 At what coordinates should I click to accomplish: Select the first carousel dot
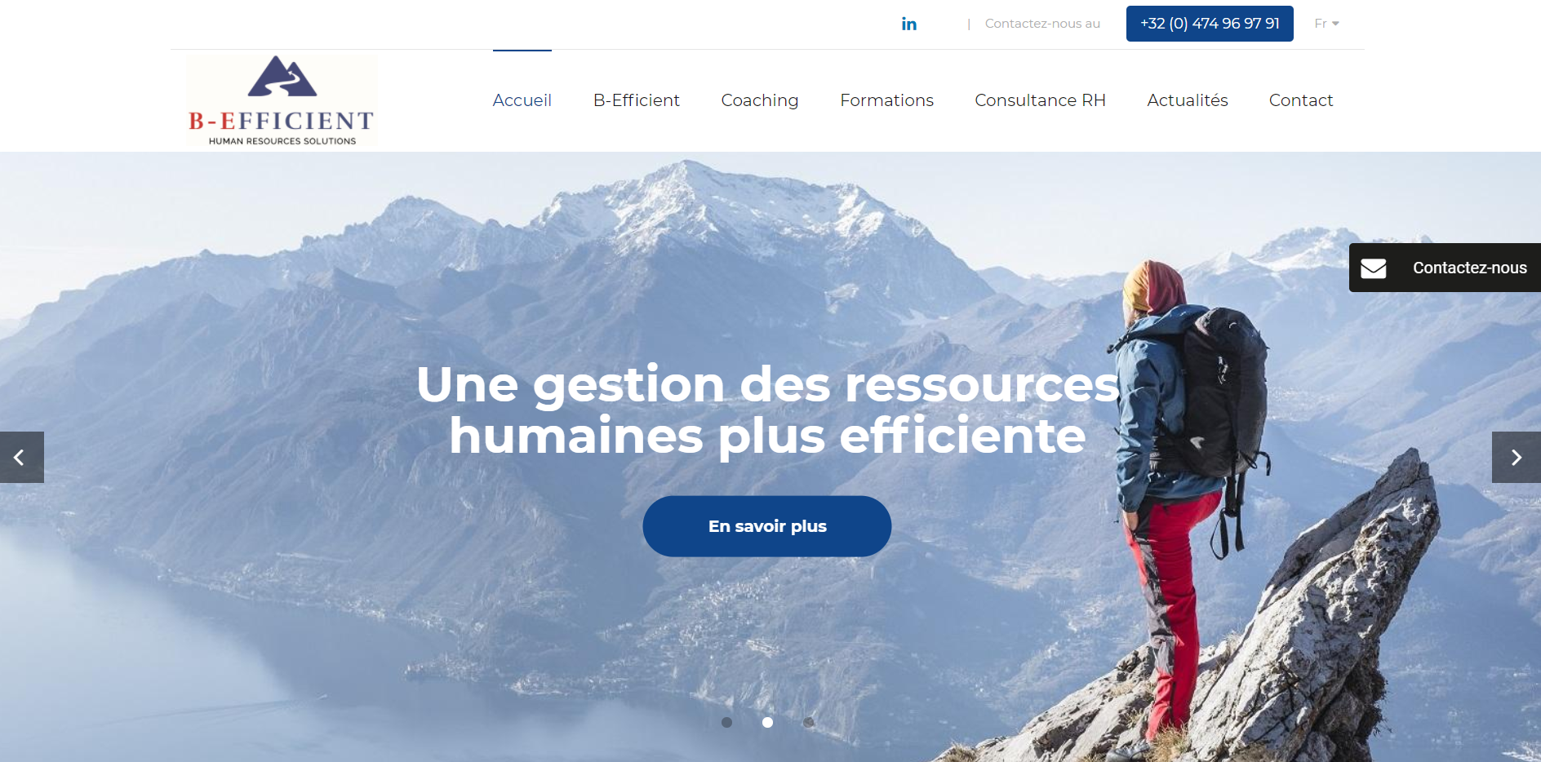[x=726, y=722]
